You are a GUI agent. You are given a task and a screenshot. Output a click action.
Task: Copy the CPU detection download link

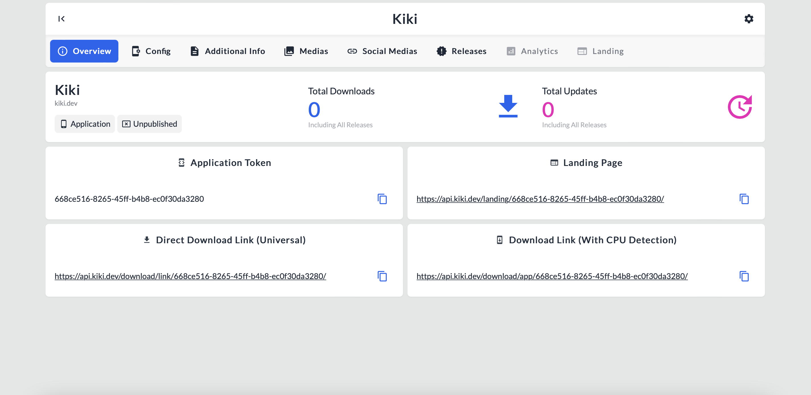(x=744, y=276)
